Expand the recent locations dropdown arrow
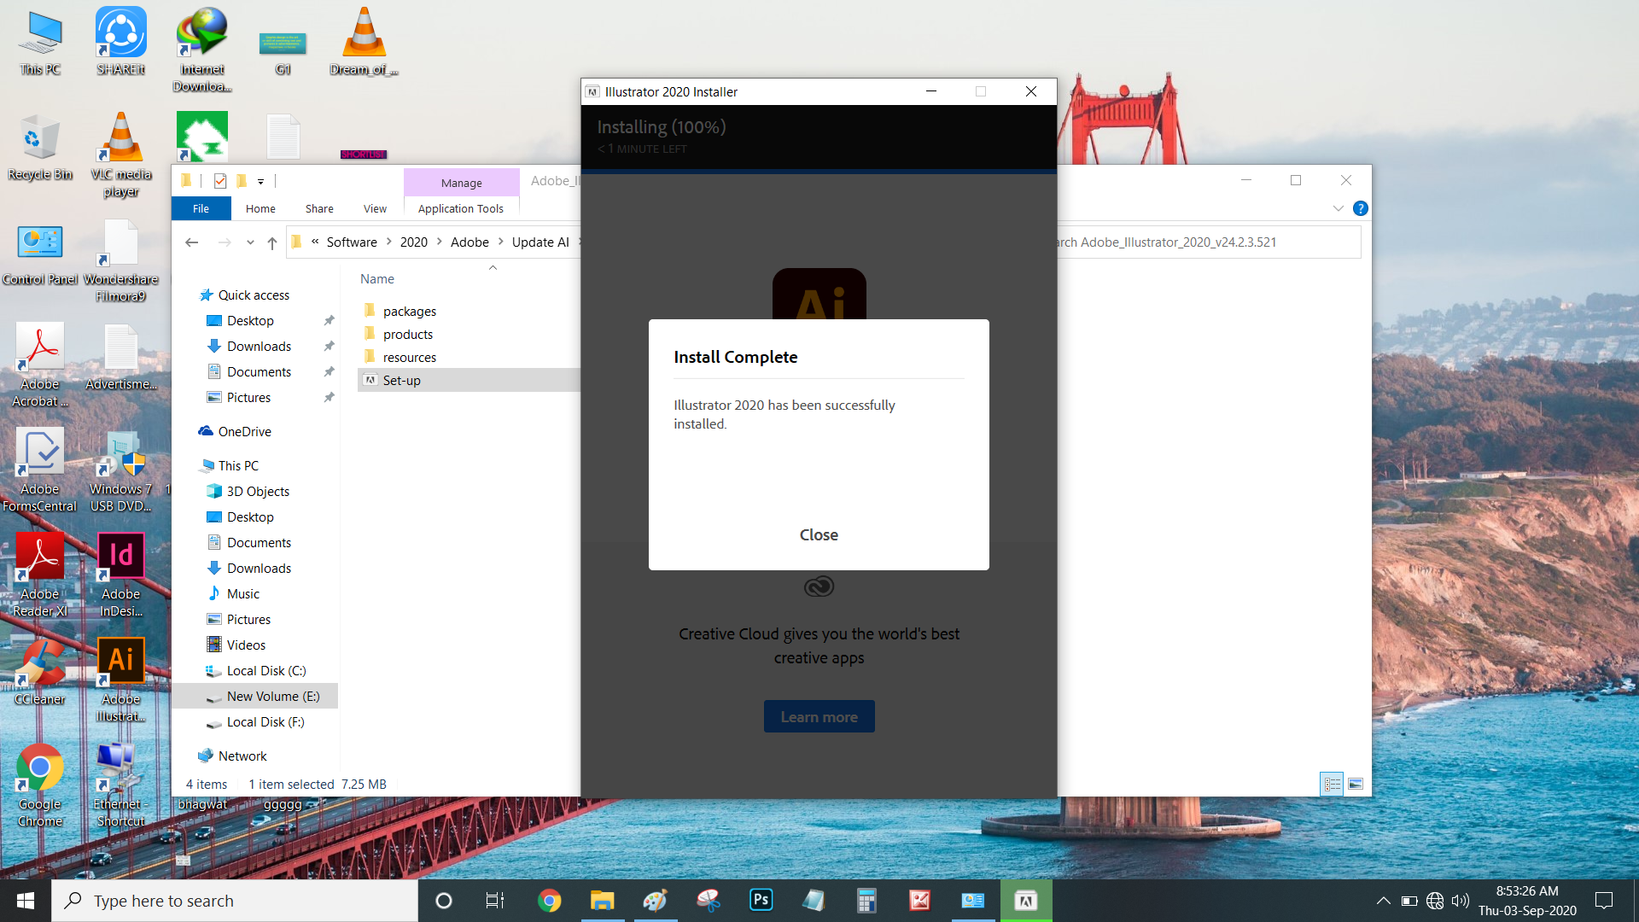This screenshot has height=922, width=1639. (250, 242)
